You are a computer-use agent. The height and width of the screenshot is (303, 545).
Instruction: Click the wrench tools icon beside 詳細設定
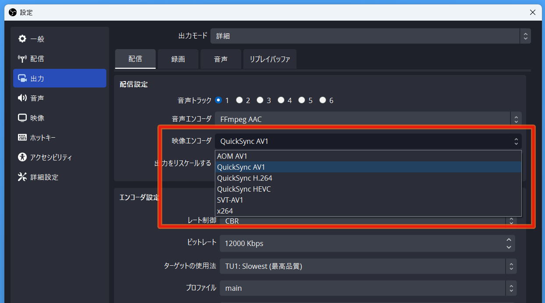[22, 177]
